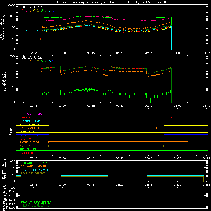Click the GAP_FLAG label
The width and height of the screenshot is (211, 211).
(x=26, y=118)
